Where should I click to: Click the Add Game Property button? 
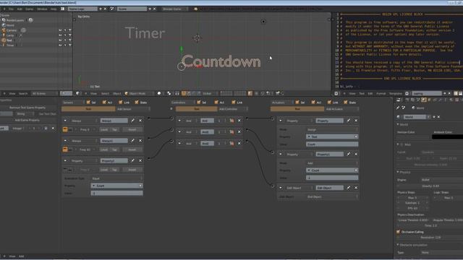pyautogui.click(x=27, y=120)
